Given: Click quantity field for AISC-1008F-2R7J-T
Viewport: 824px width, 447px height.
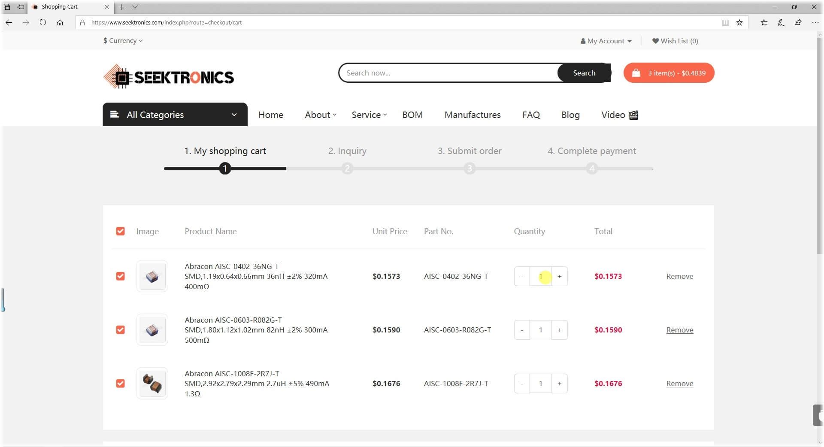Looking at the screenshot, I should [541, 384].
